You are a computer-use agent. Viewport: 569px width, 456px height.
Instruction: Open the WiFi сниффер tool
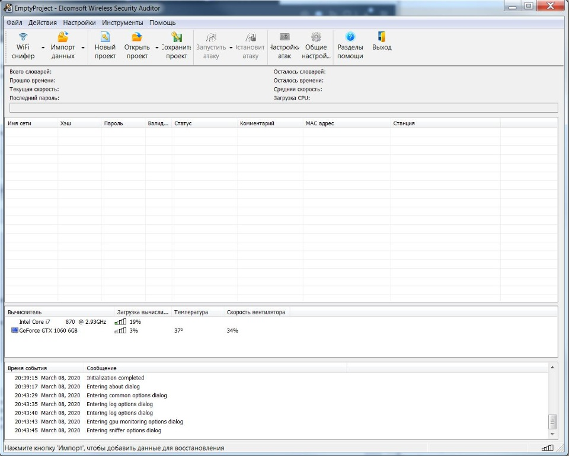coord(23,46)
